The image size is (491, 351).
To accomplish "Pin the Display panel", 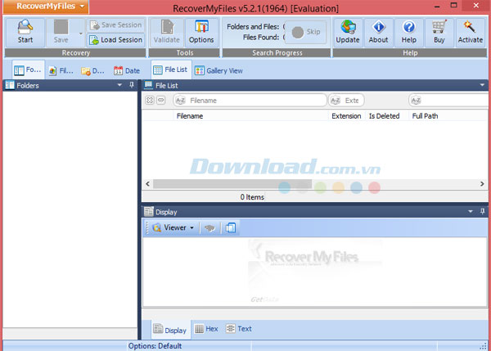I will coord(482,212).
